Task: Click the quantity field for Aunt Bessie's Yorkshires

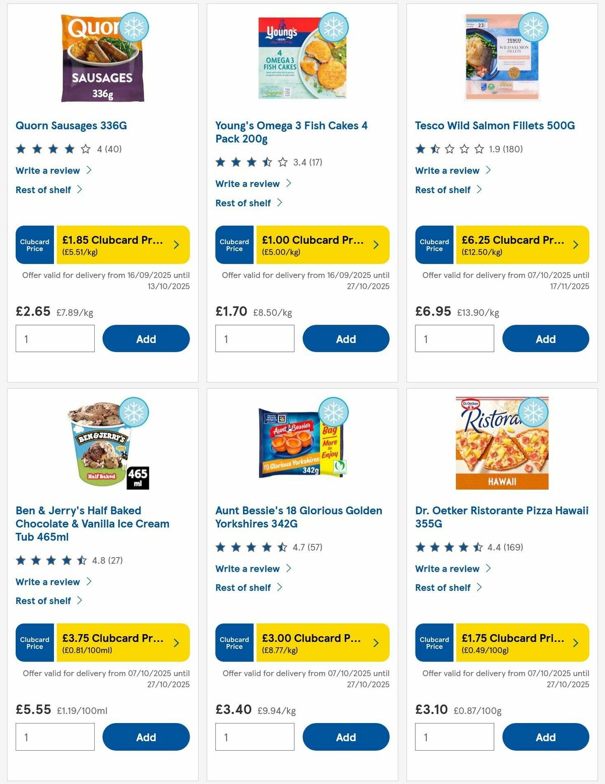Action: [255, 737]
